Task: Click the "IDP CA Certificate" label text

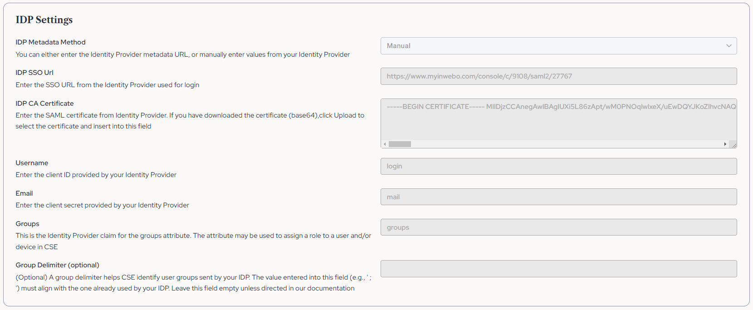Action: (44, 103)
